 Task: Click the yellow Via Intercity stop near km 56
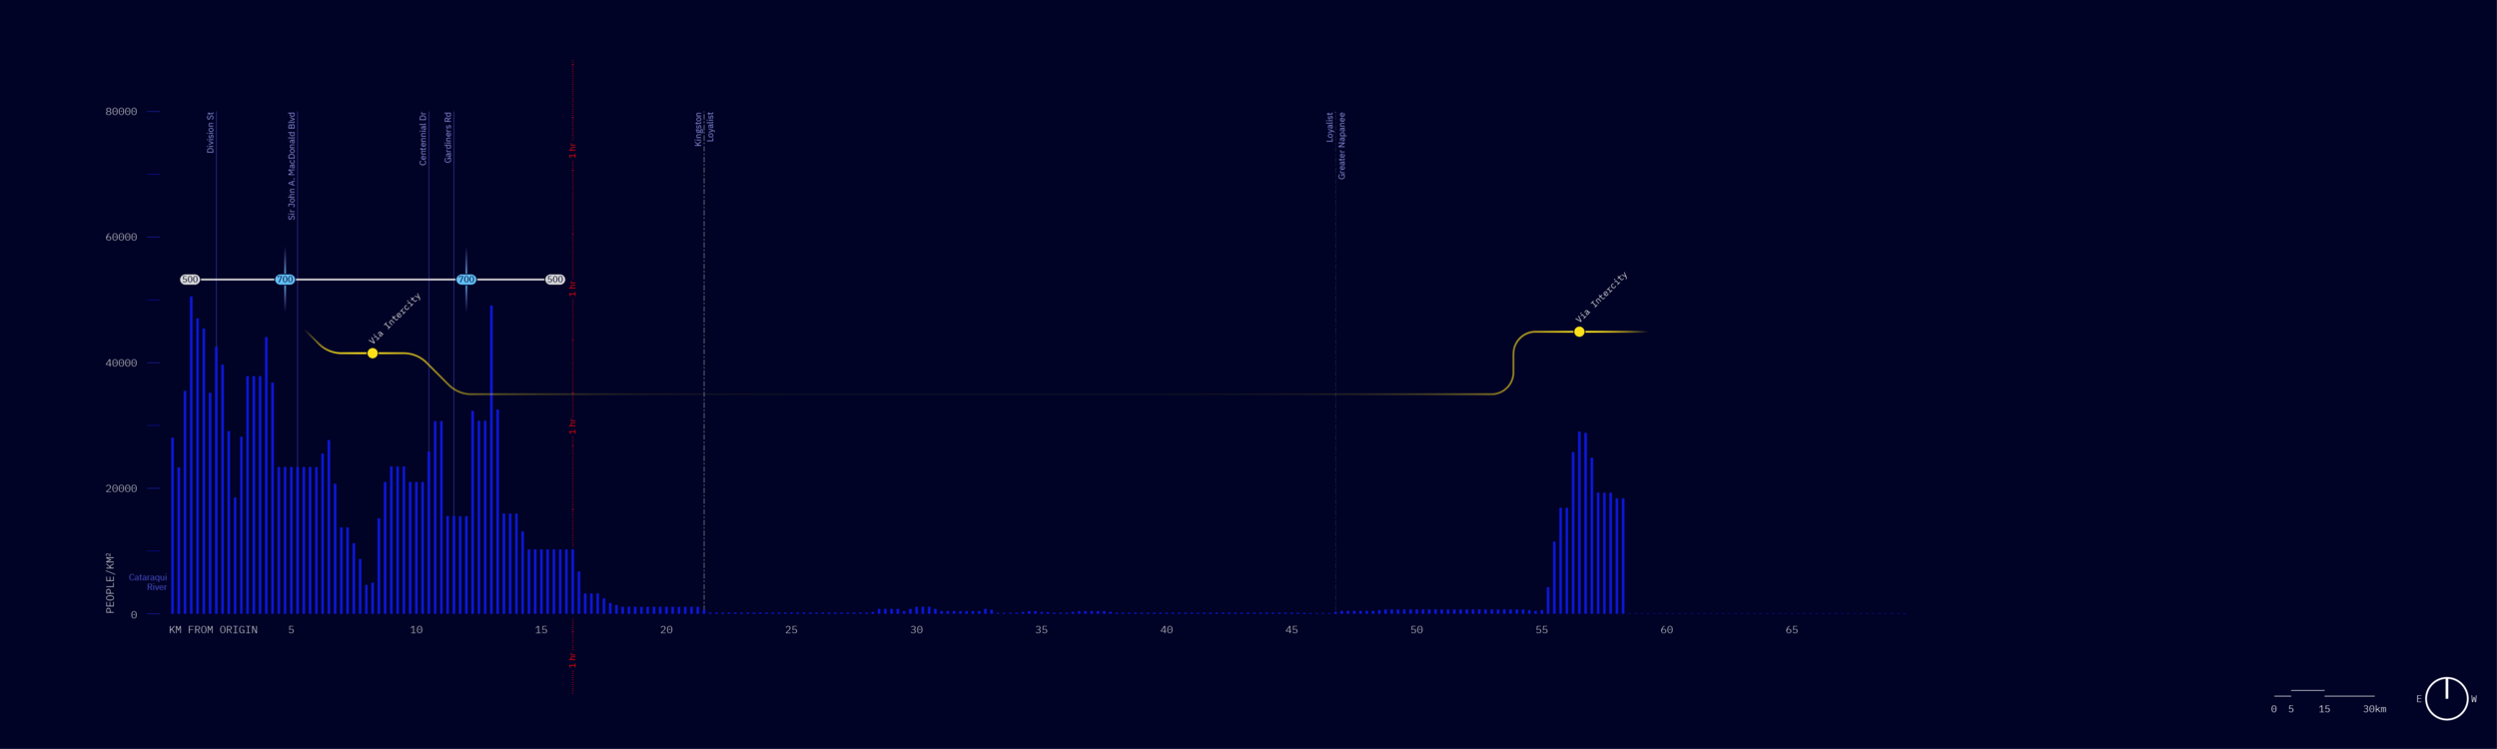tap(1579, 332)
